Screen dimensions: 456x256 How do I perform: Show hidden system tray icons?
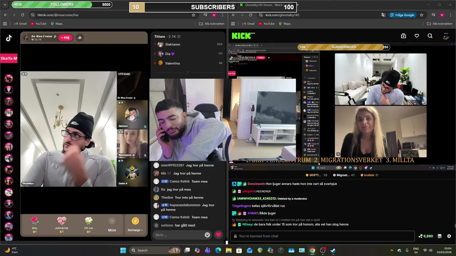[392, 250]
